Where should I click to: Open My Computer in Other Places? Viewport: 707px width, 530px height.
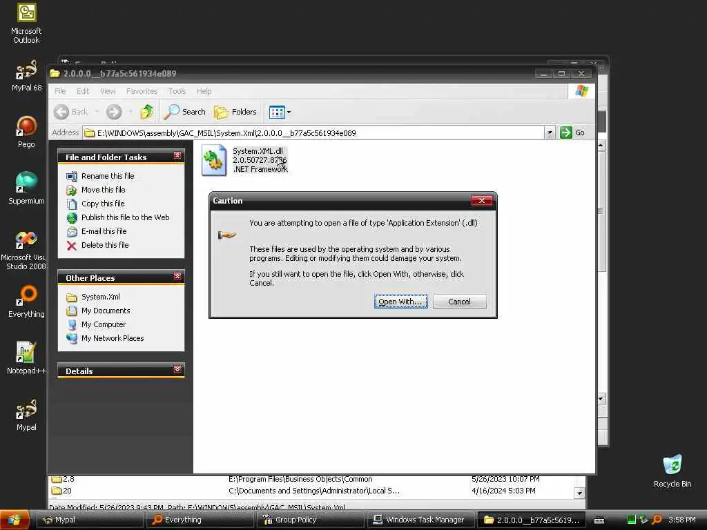click(x=104, y=324)
